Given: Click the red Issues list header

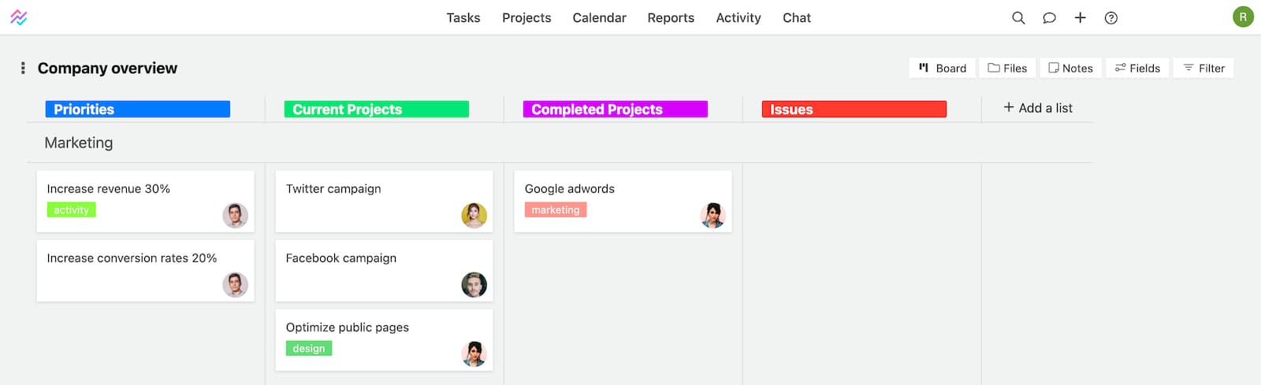Looking at the screenshot, I should [854, 109].
